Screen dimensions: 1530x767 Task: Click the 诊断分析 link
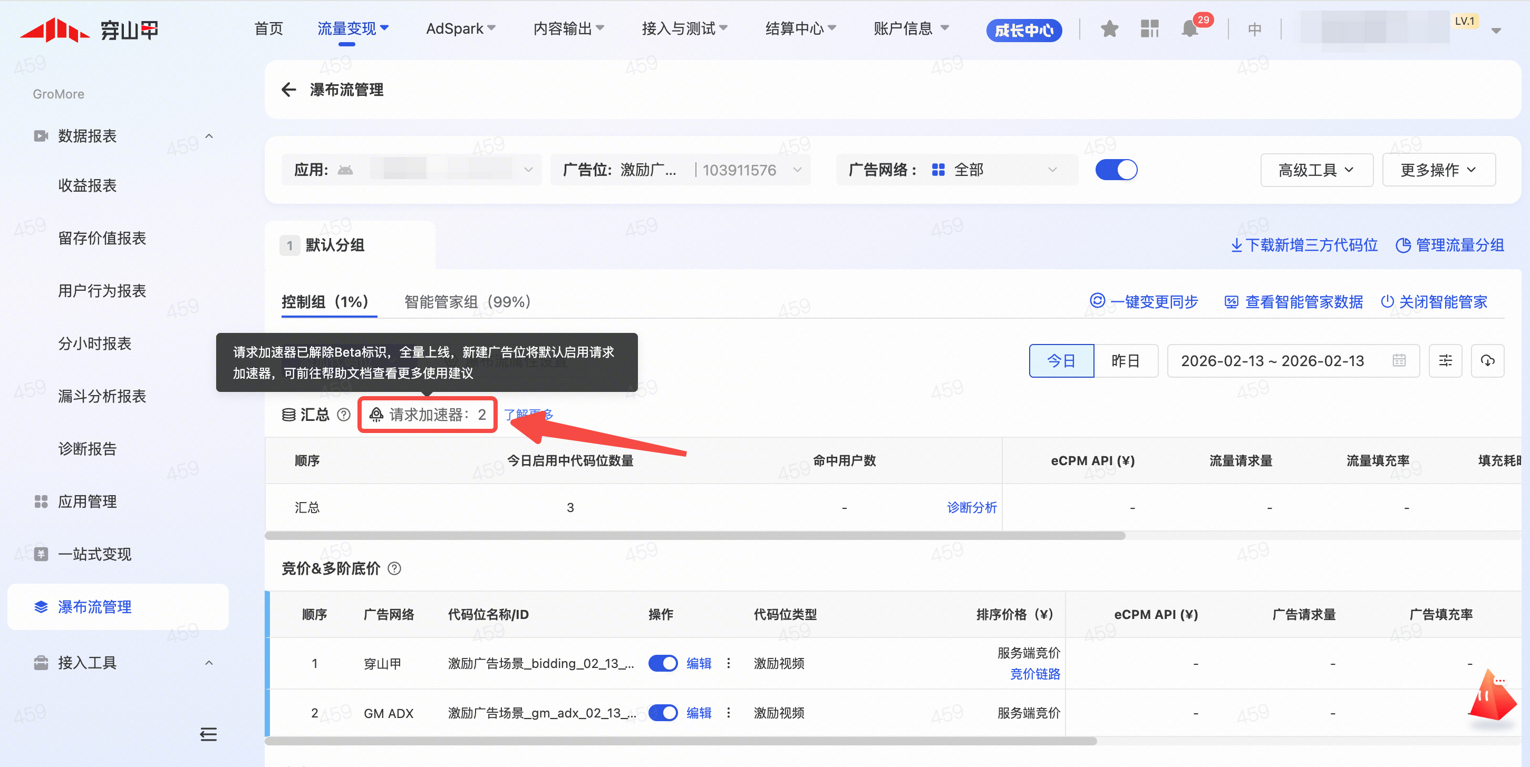(x=971, y=507)
